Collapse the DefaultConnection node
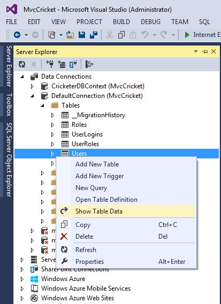 (33, 96)
